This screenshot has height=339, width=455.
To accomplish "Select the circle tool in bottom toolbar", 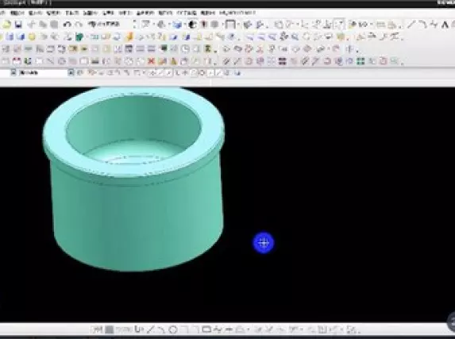I will tap(173, 329).
